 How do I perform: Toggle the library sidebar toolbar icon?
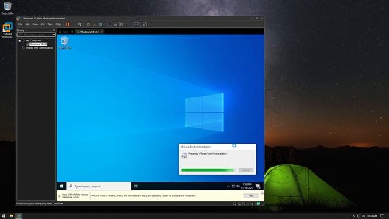109,24
